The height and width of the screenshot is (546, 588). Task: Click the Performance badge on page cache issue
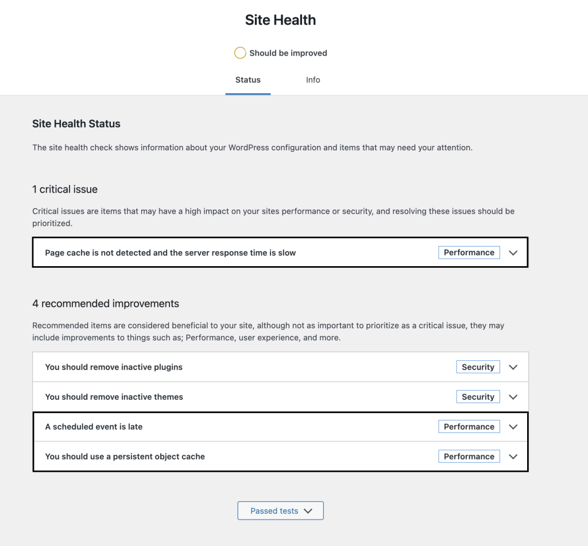[469, 253]
